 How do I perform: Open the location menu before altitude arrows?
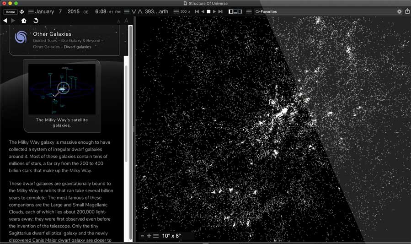click(x=127, y=11)
